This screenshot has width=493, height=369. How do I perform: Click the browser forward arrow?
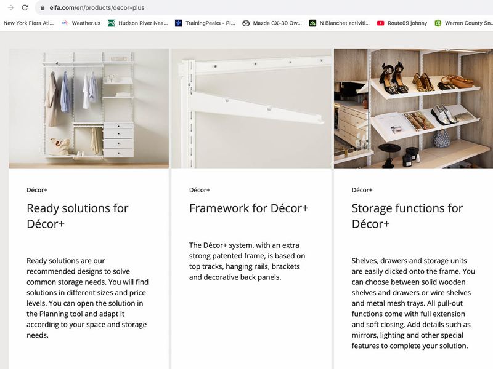10,7
